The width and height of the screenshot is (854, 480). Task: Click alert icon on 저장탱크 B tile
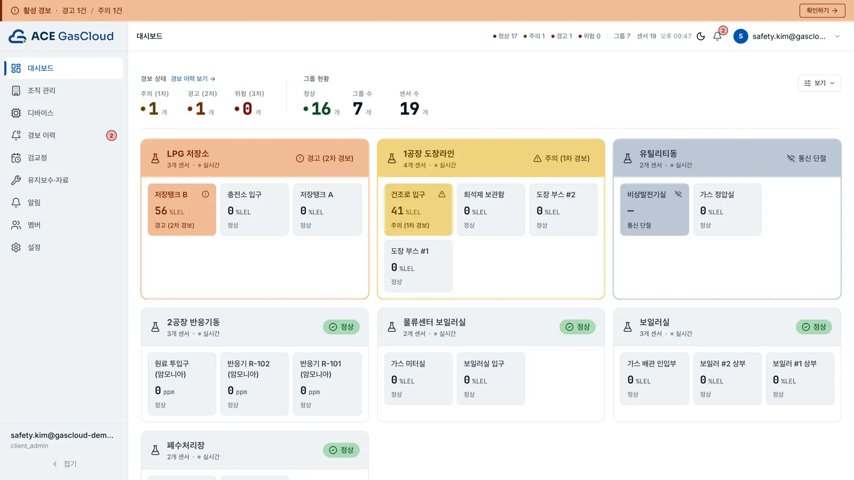pyautogui.click(x=205, y=194)
